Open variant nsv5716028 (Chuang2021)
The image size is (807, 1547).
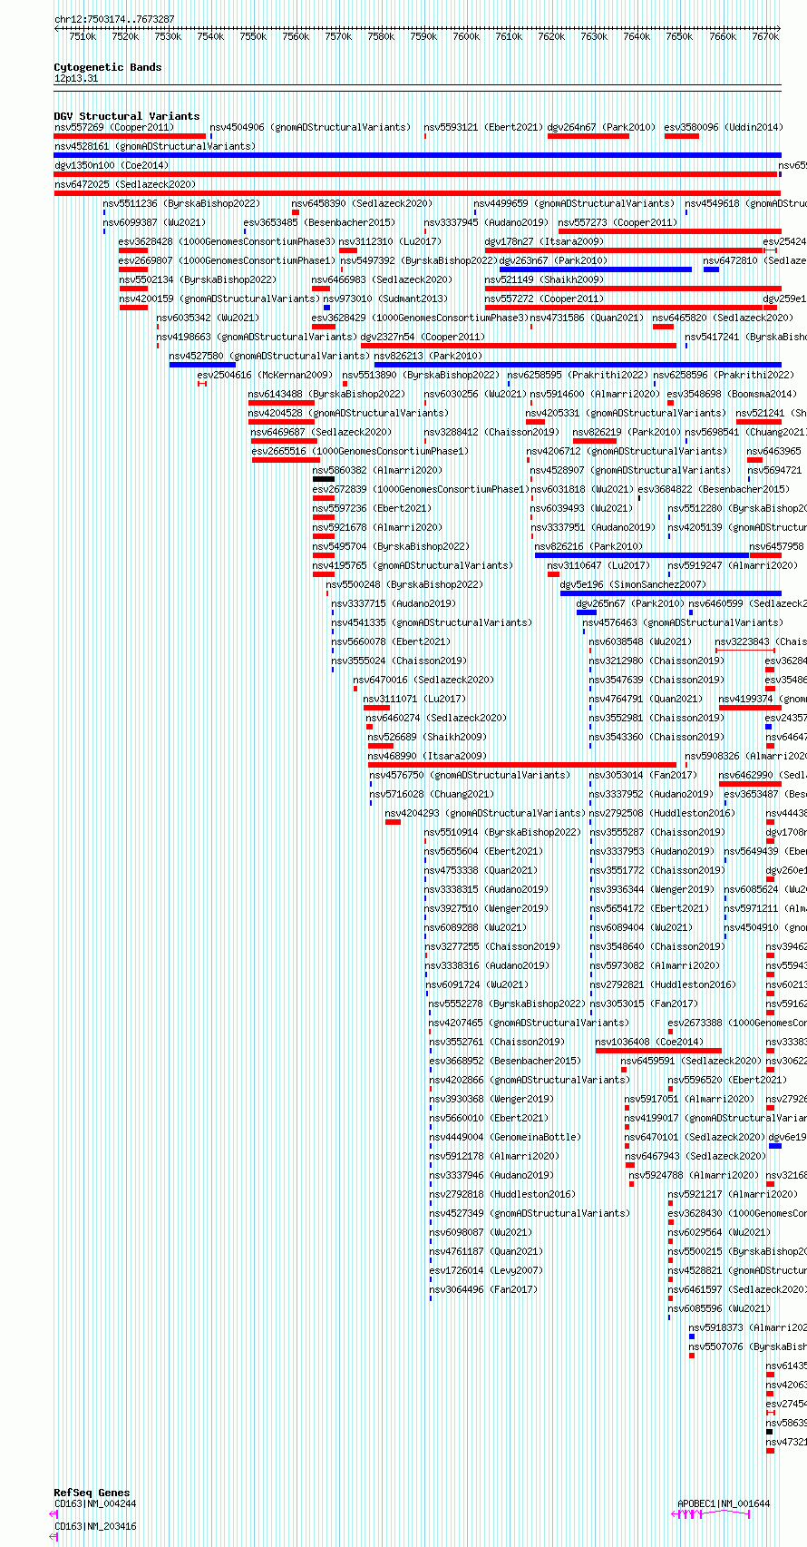point(432,794)
